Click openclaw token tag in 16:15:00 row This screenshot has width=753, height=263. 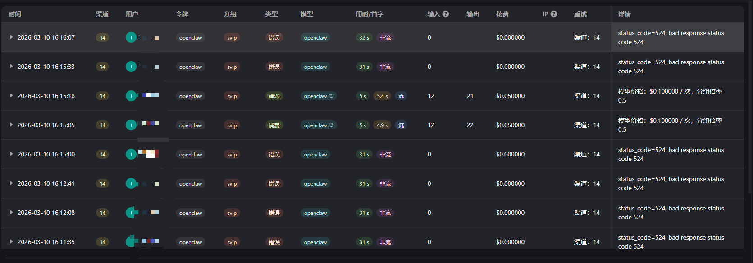pos(191,154)
